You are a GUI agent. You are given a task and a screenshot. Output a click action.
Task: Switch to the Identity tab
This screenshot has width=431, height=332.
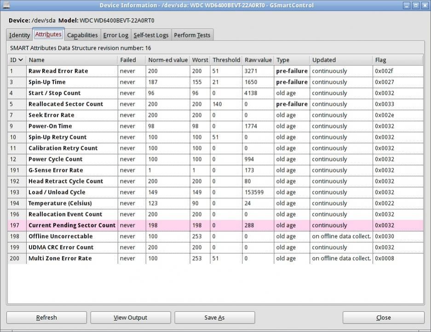pyautogui.click(x=19, y=35)
